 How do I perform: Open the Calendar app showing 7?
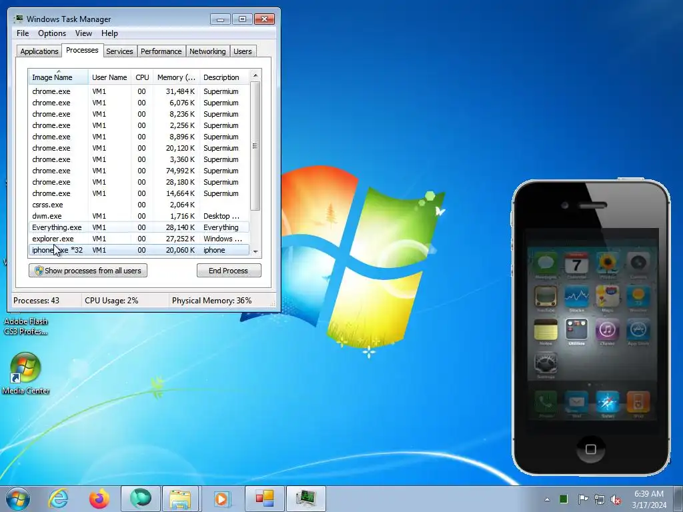pos(577,263)
